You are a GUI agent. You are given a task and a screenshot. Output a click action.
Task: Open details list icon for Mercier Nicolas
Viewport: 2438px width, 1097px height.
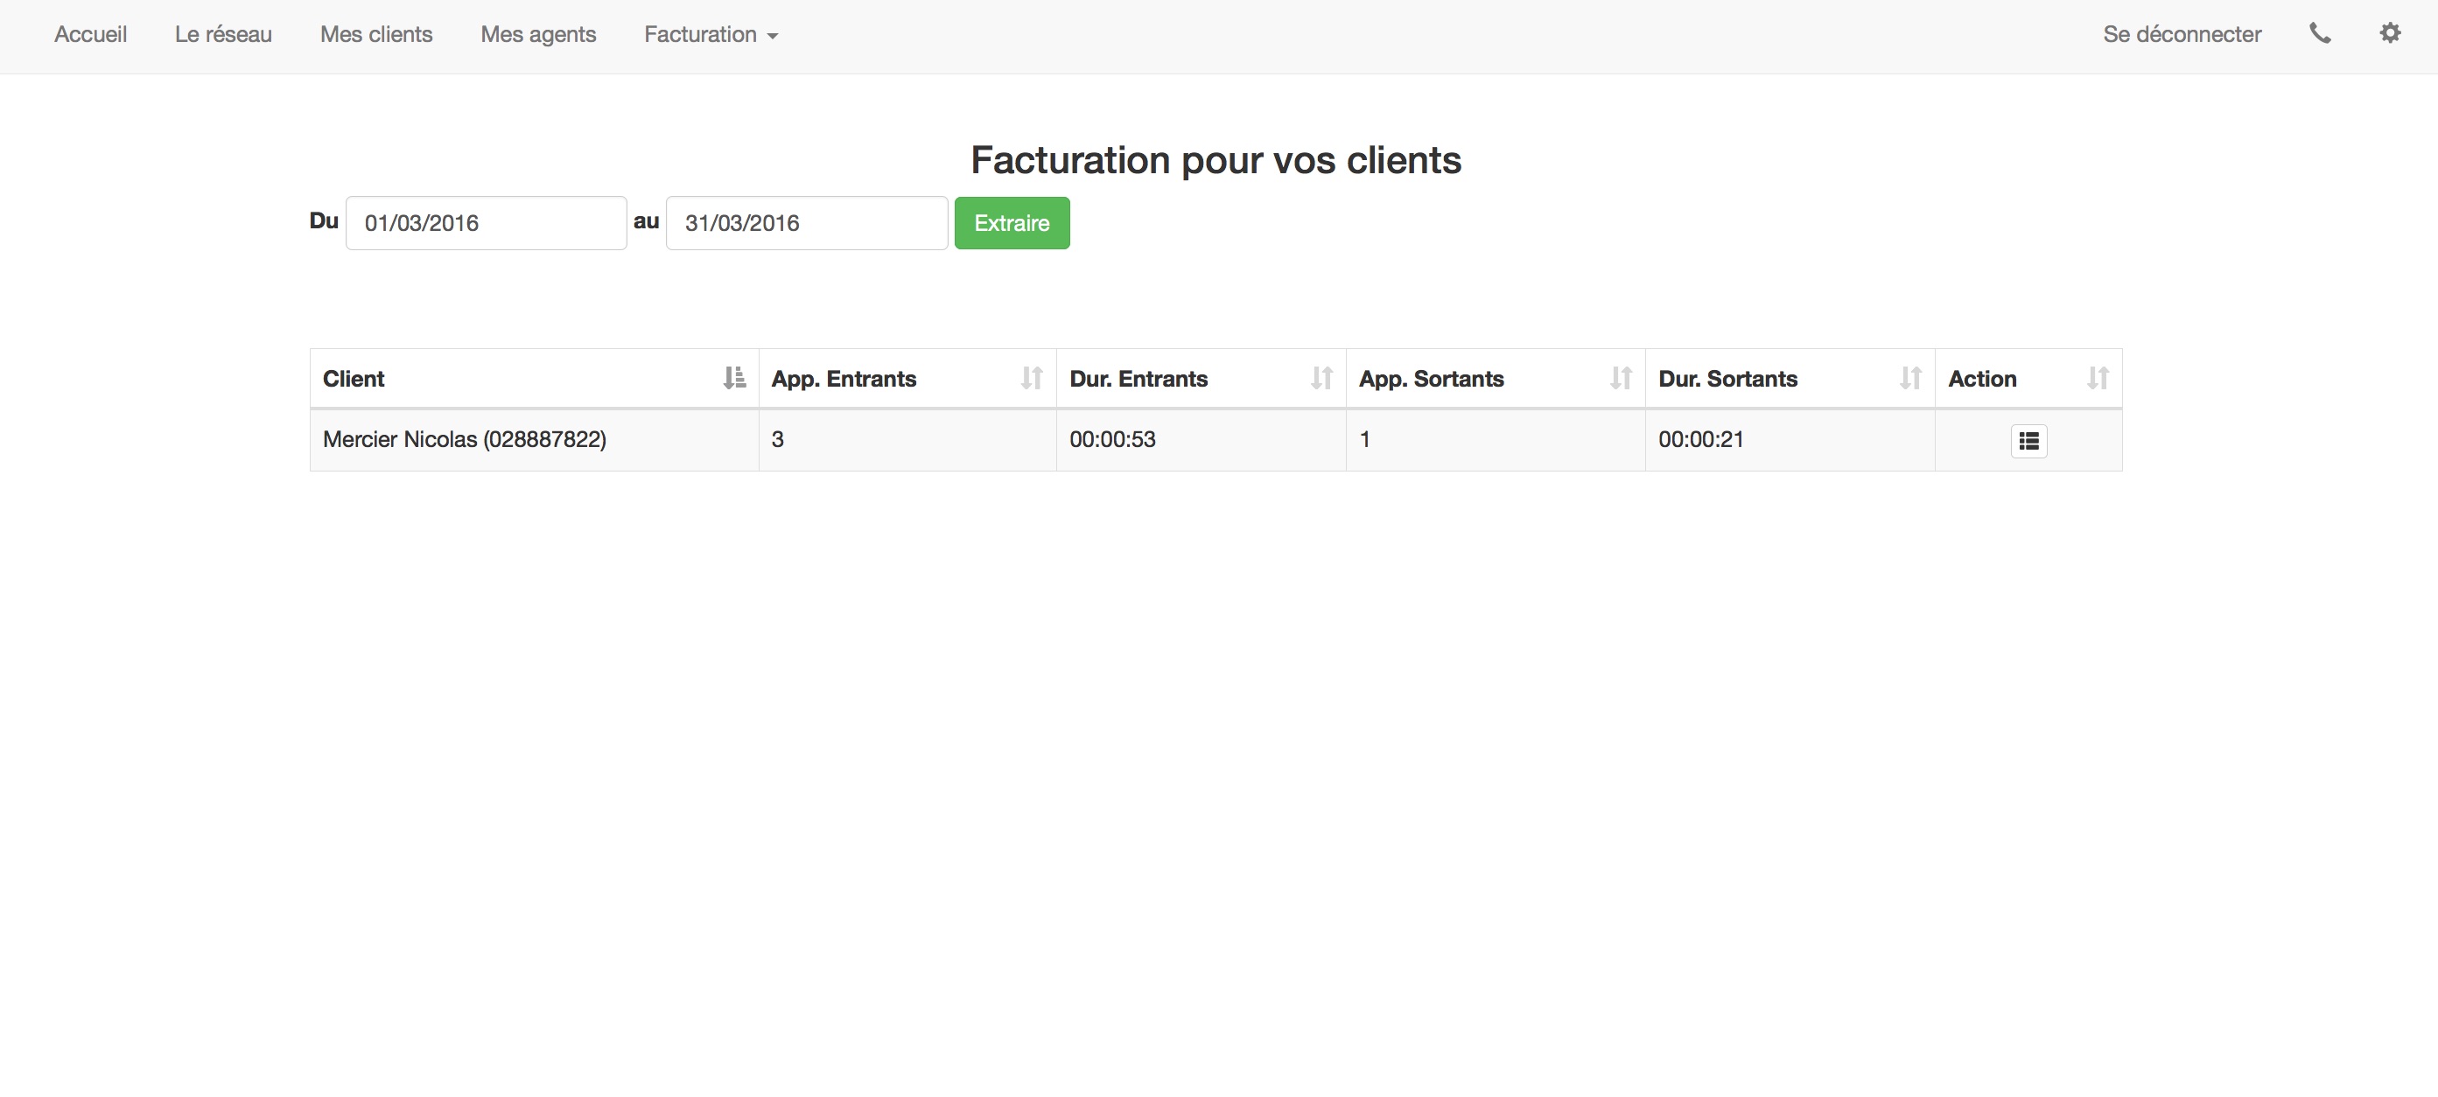pos(2028,441)
